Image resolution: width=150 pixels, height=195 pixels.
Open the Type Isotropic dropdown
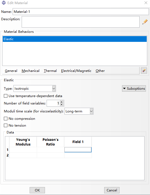[35, 89]
